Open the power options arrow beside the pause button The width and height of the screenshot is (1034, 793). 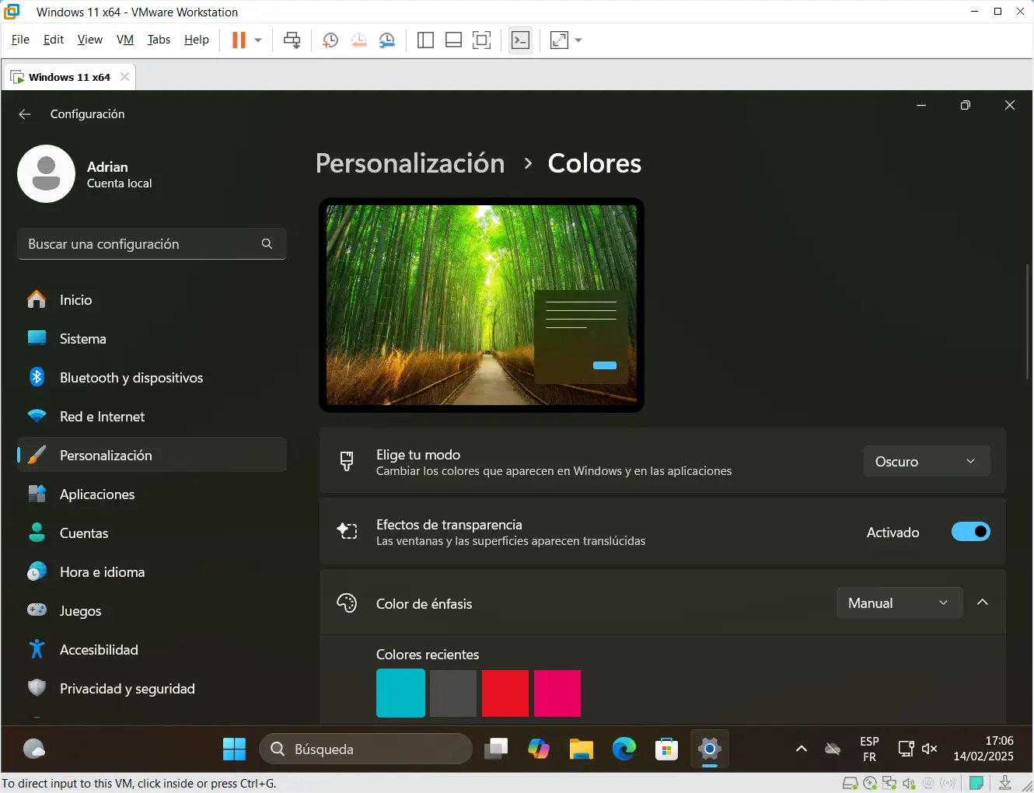pos(258,40)
